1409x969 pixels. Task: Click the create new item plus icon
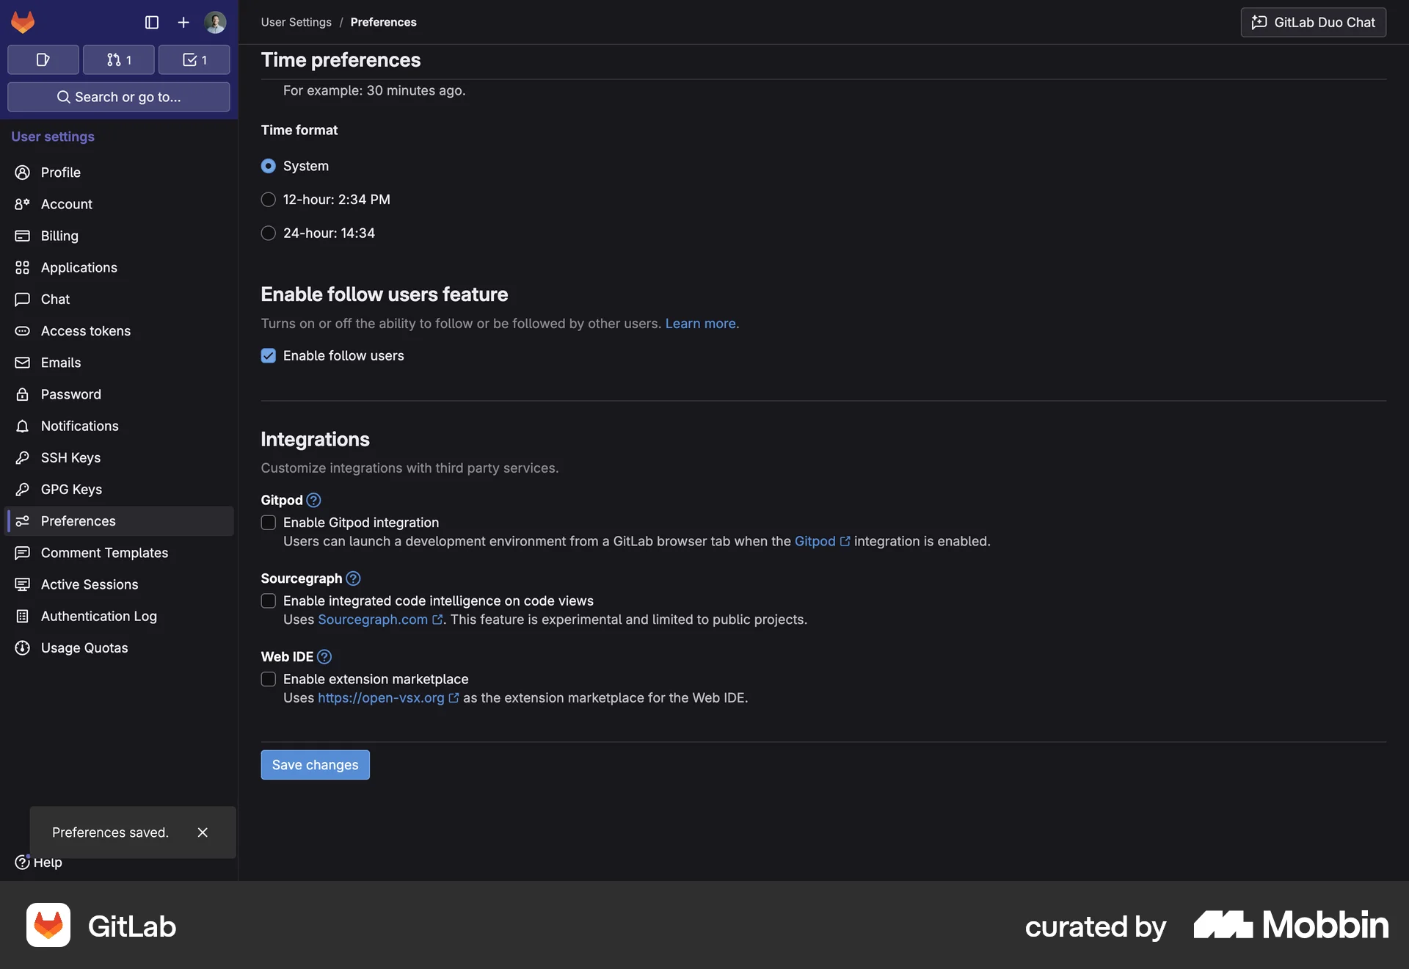183,22
